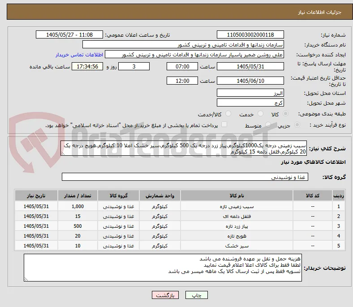Click the delivery province field البرز
Viewport: 353px width, 307px height.
250,93
